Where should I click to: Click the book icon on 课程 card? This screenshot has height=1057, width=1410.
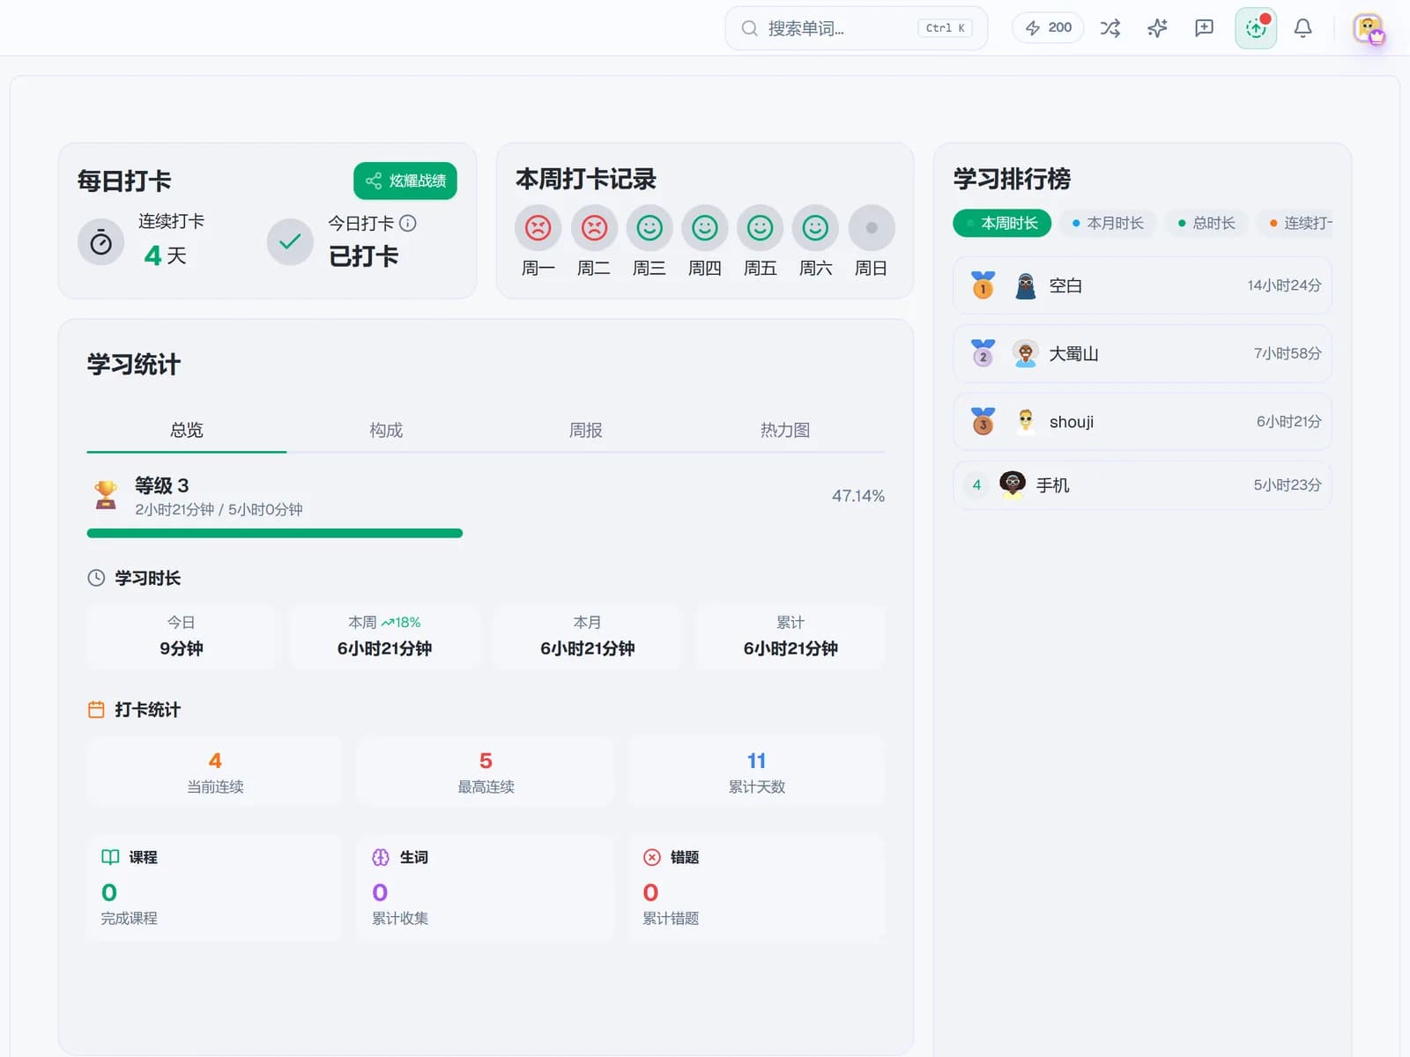coord(110,857)
